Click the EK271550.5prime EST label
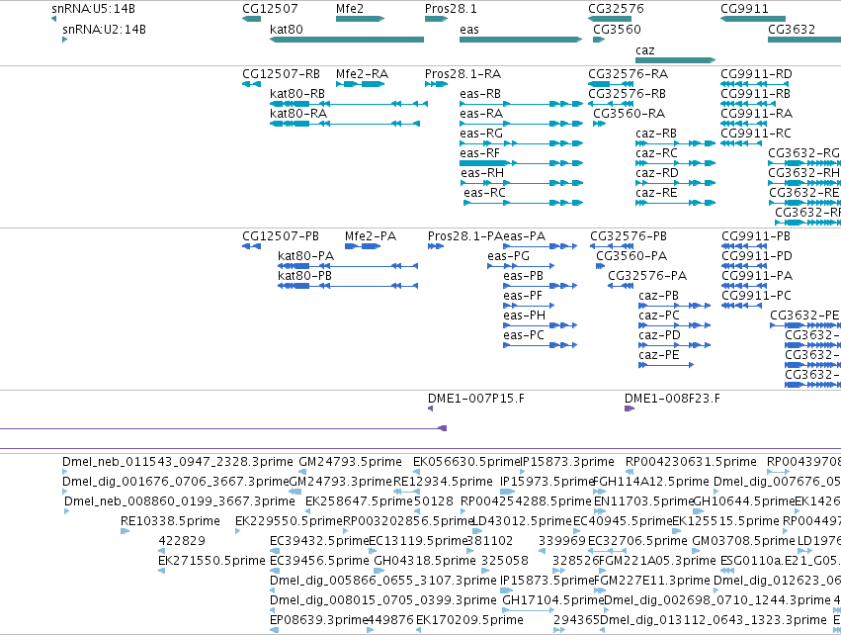This screenshot has height=635, width=841. coord(211,561)
